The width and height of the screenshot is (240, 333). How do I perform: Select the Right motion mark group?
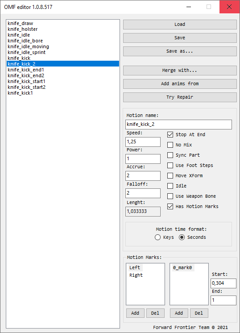click(136, 275)
